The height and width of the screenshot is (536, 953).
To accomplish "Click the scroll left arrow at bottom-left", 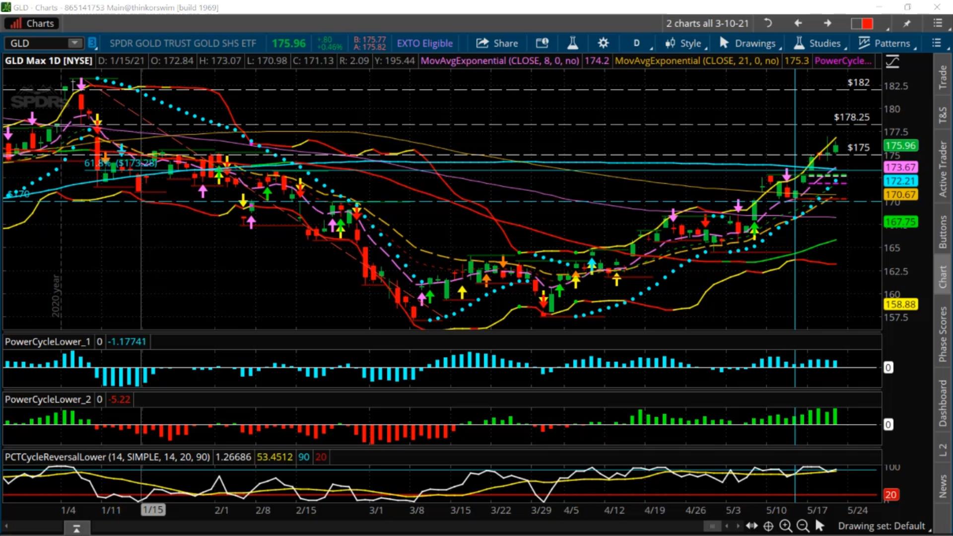I will click(x=6, y=526).
